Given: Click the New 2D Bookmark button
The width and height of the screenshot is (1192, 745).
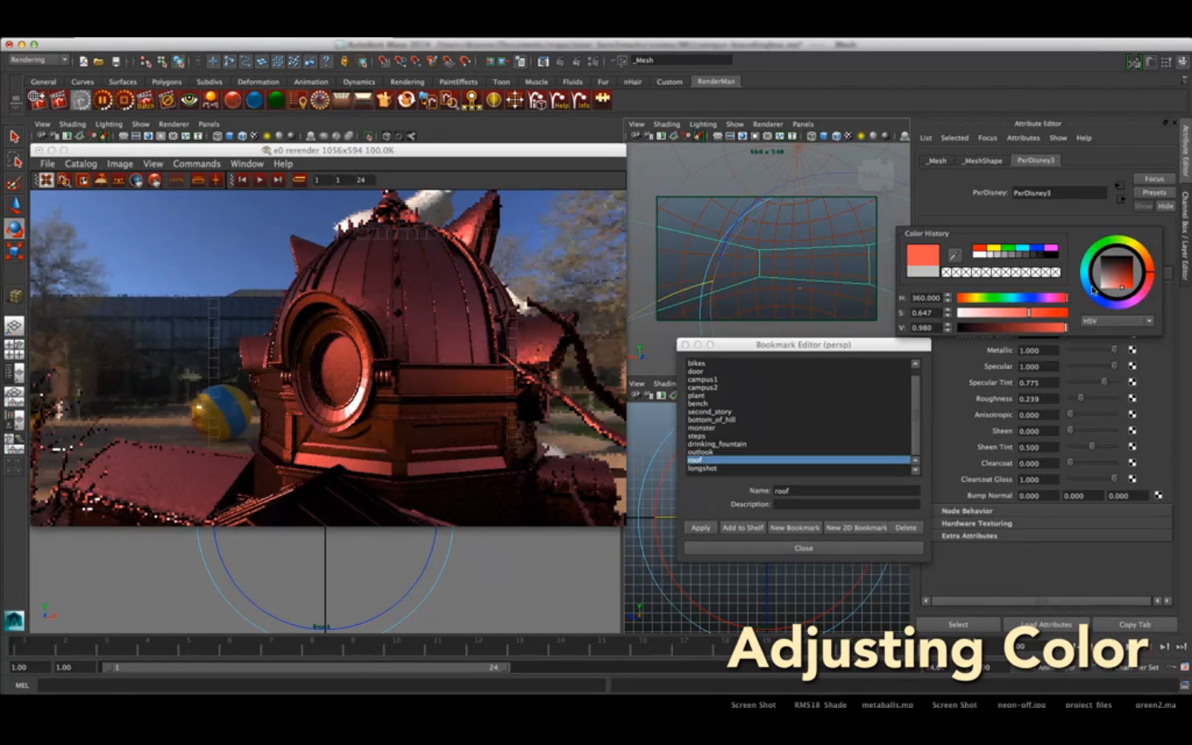Looking at the screenshot, I should coord(857,527).
